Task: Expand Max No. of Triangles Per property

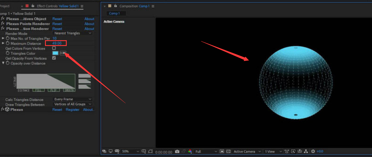Action: coord(3,38)
